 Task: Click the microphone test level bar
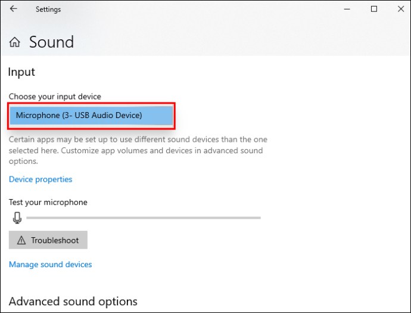(x=144, y=218)
